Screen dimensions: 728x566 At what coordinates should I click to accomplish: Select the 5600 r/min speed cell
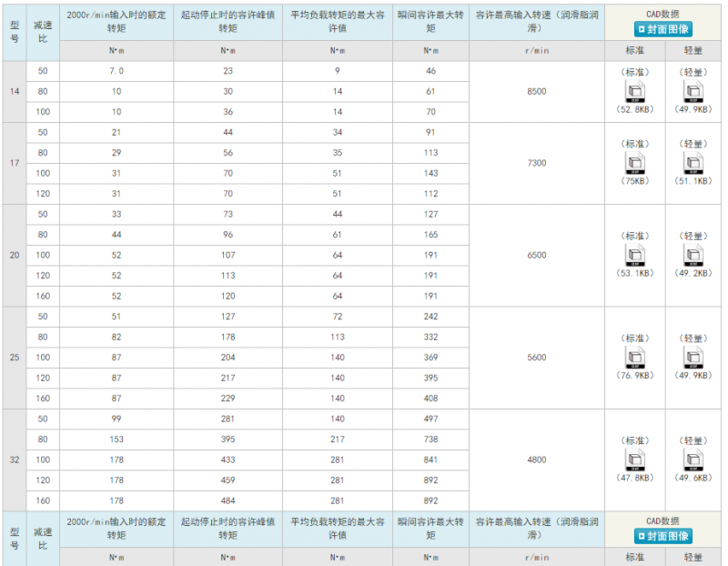click(x=537, y=357)
